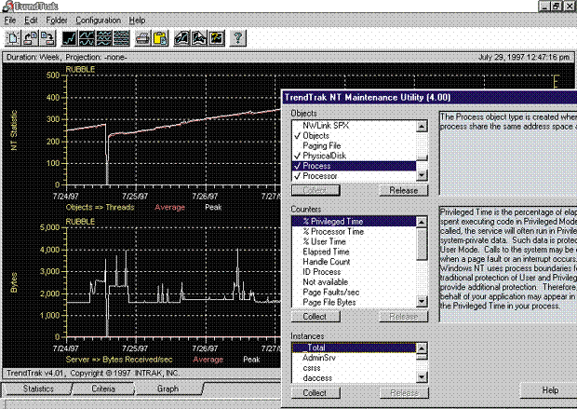
Task: Show a single graph per page
Action: pyautogui.click(x=69, y=38)
